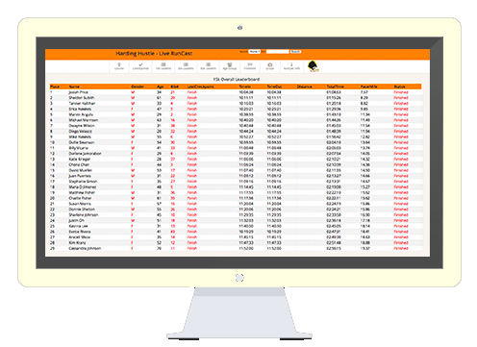Open the Finish link for Josiah Price

[192, 92]
